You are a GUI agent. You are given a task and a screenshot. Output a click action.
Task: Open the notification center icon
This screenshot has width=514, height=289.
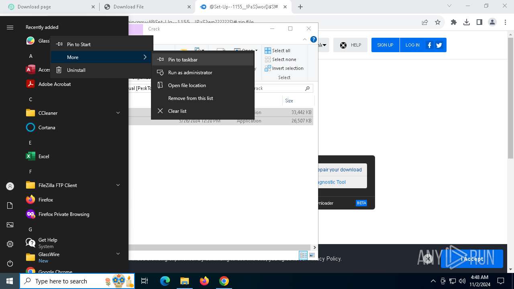[501, 281]
